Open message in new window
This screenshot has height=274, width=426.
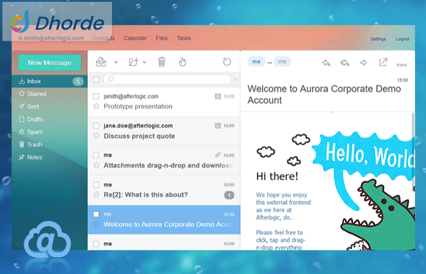point(383,62)
